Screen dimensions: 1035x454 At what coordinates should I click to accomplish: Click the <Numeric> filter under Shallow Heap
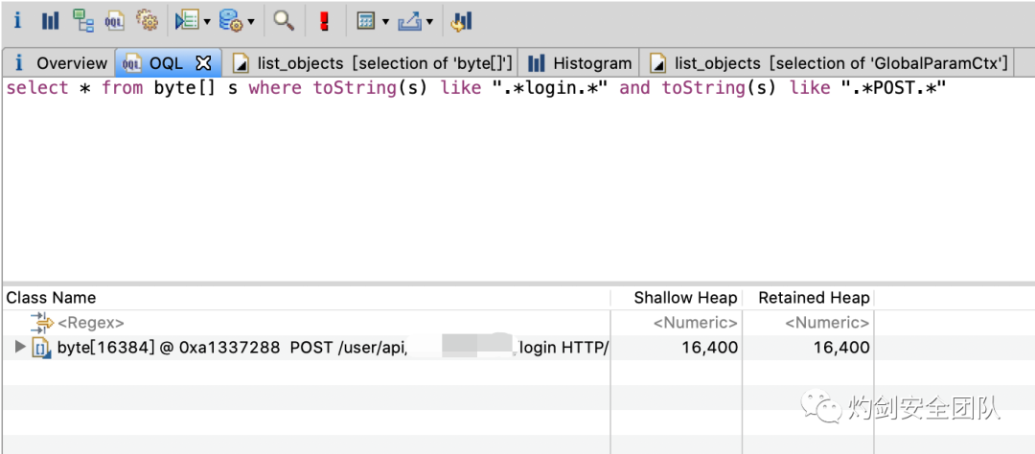click(x=696, y=323)
